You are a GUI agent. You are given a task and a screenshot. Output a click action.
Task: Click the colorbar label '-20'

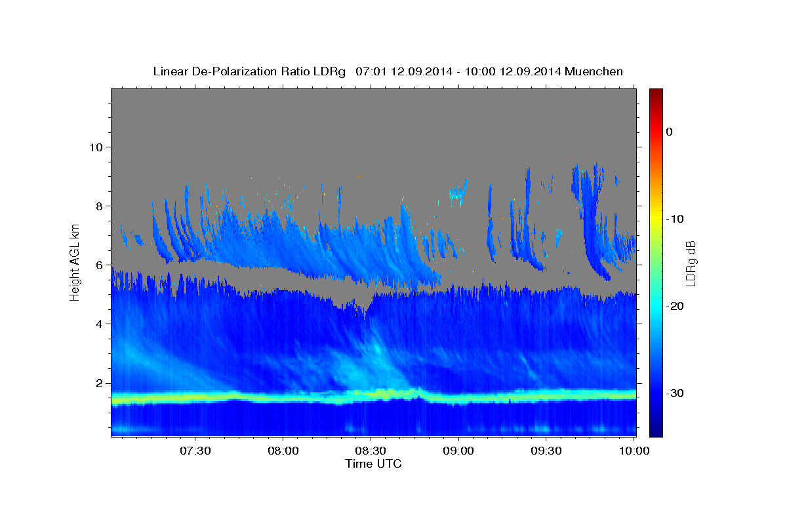[675, 306]
